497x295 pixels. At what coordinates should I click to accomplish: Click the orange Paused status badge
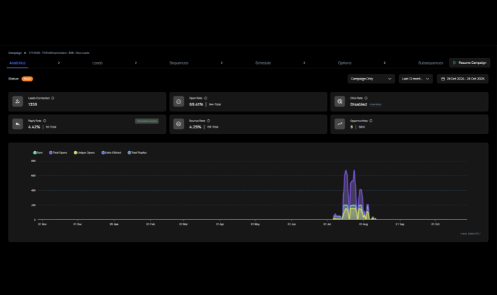[x=27, y=79]
